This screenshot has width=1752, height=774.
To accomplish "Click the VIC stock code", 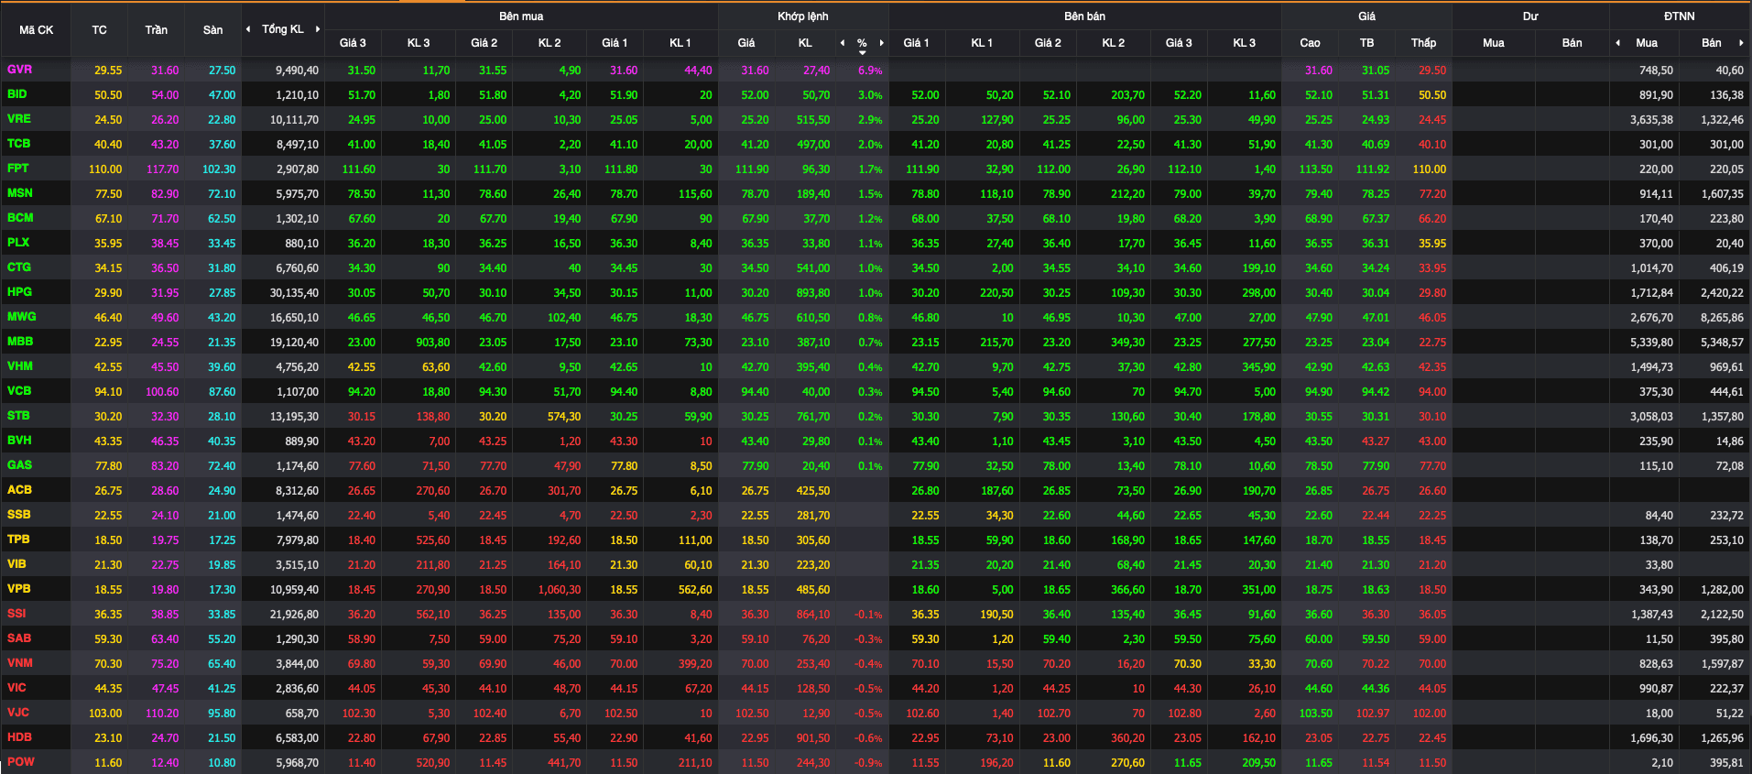I will click(x=16, y=688).
